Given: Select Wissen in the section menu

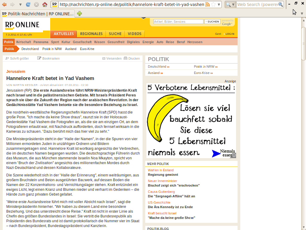Looking at the screenshot, I should tap(100, 42).
